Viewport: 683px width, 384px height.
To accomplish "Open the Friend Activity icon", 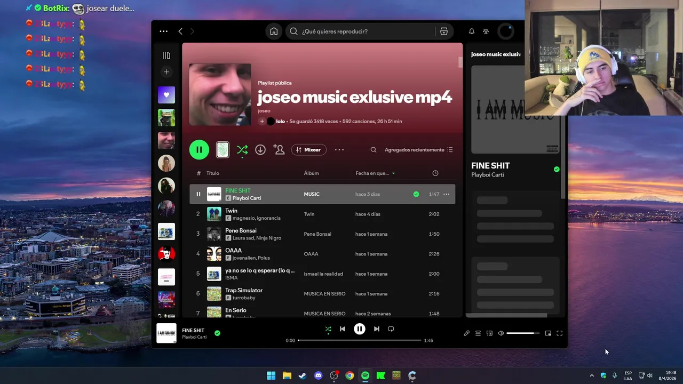I will (486, 31).
